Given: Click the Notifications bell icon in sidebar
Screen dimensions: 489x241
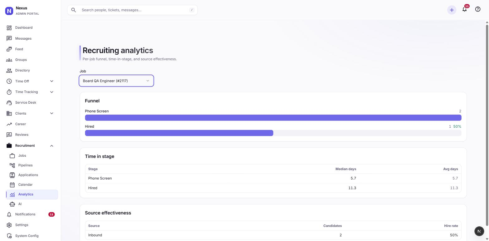Looking at the screenshot, I should click(x=9, y=214).
